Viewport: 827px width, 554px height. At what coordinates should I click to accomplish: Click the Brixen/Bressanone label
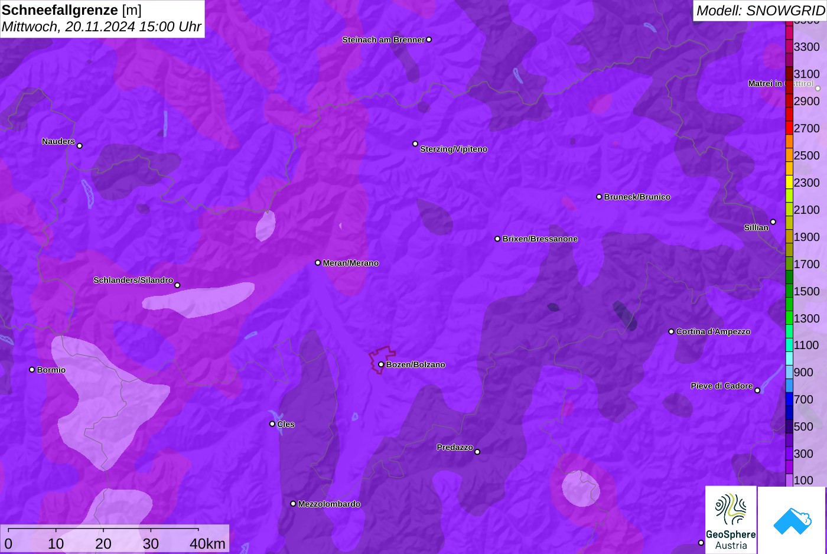pos(540,239)
